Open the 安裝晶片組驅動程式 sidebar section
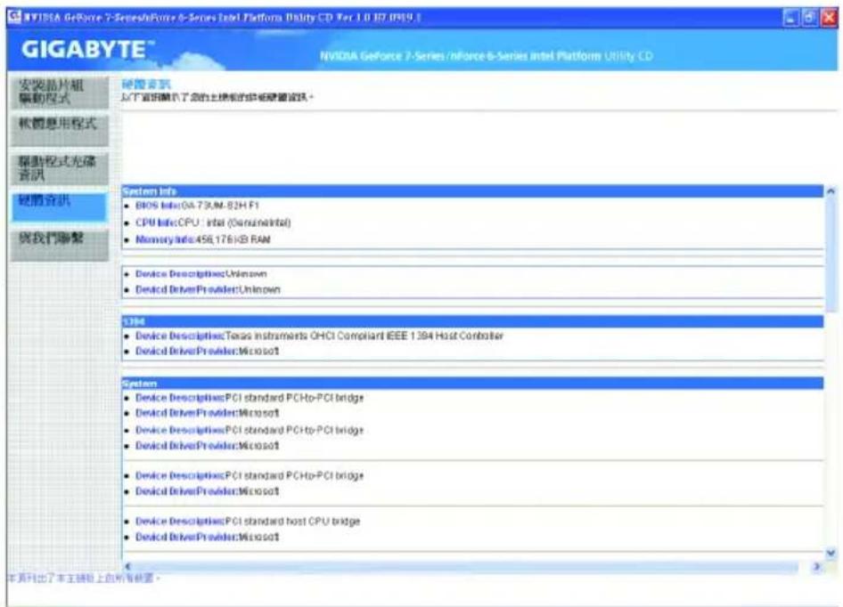This screenshot has width=843, height=607. (x=59, y=92)
